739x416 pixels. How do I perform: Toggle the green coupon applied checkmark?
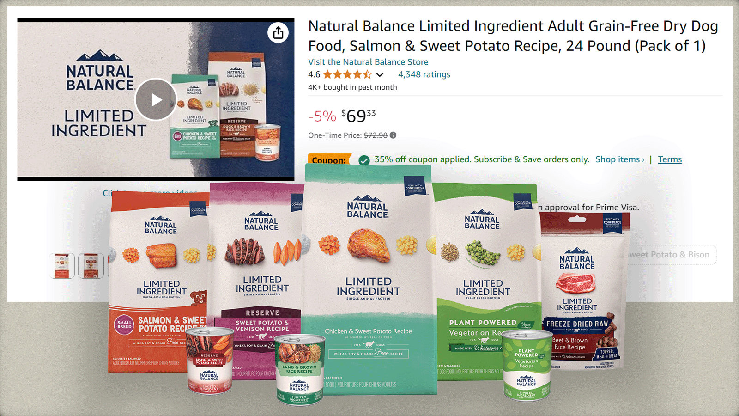[364, 160]
